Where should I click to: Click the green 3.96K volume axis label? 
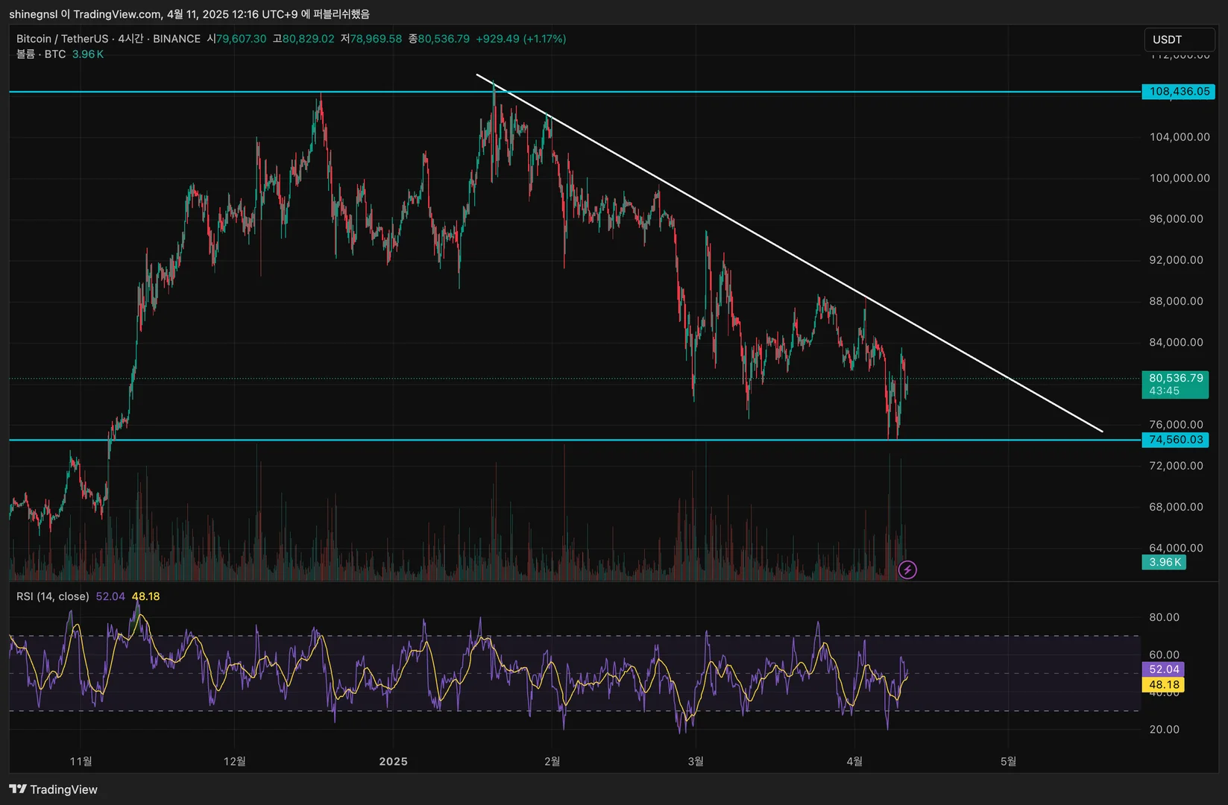pyautogui.click(x=1165, y=562)
